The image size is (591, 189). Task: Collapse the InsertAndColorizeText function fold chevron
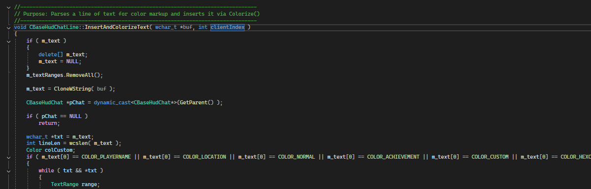[x=9, y=27]
